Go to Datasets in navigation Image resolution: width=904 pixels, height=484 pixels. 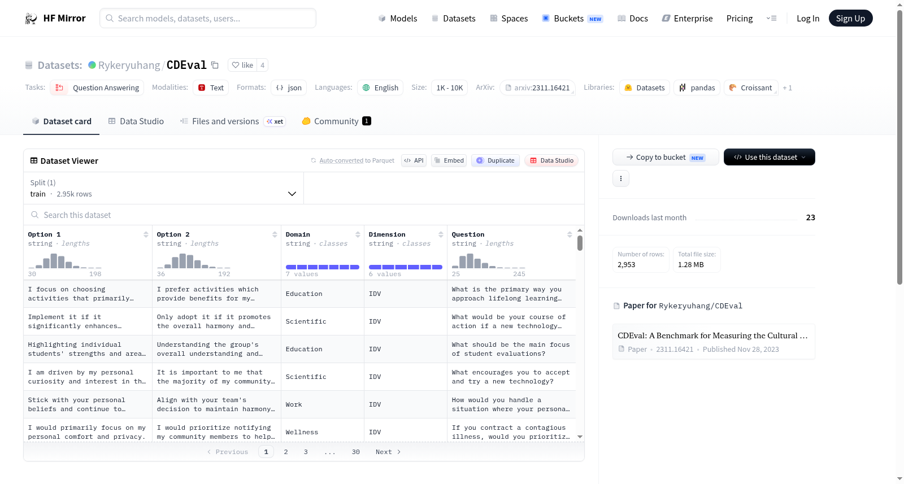click(x=453, y=19)
